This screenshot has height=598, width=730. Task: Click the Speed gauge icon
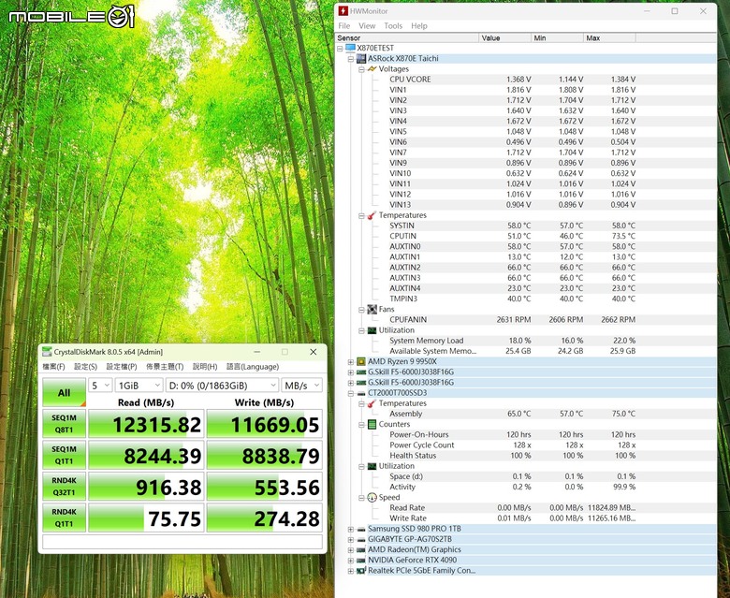(x=372, y=498)
